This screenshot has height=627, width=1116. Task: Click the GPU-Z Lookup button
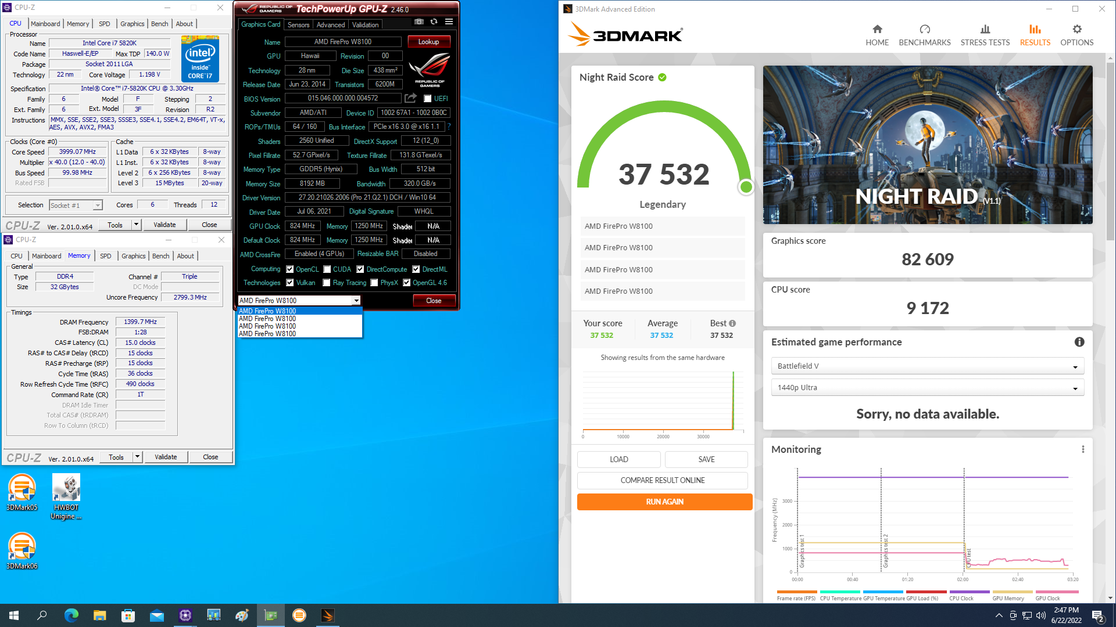click(x=429, y=42)
